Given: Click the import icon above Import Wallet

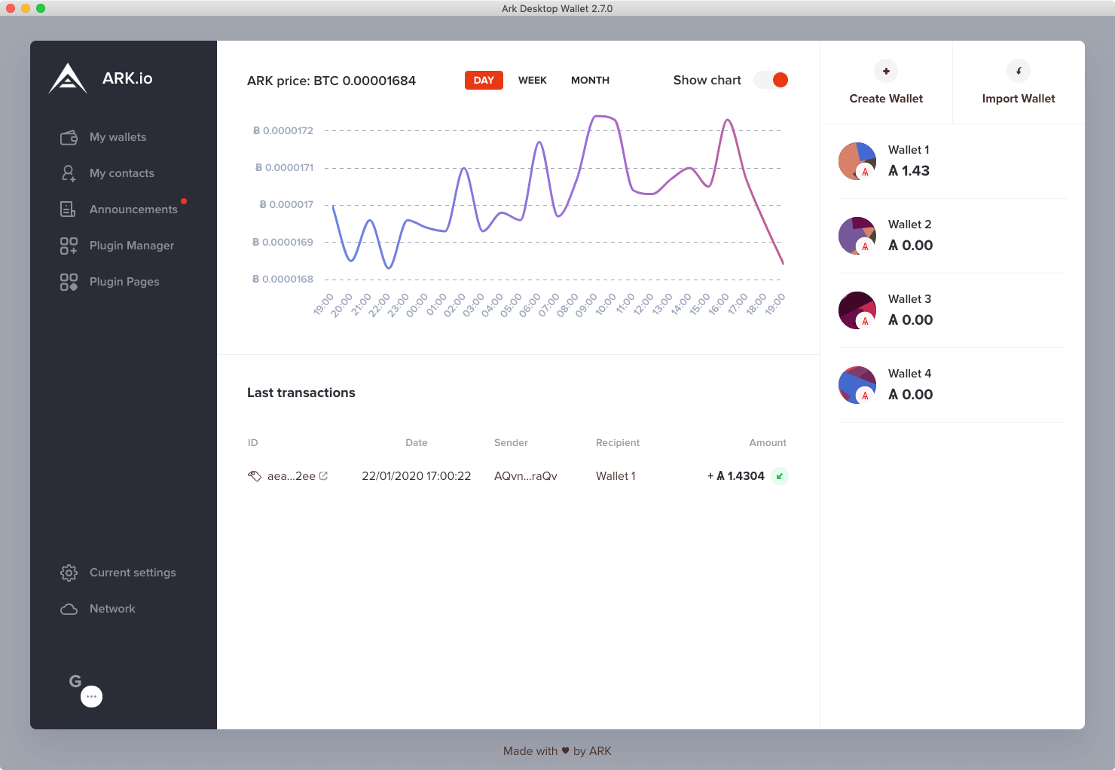Looking at the screenshot, I should click(x=1019, y=71).
